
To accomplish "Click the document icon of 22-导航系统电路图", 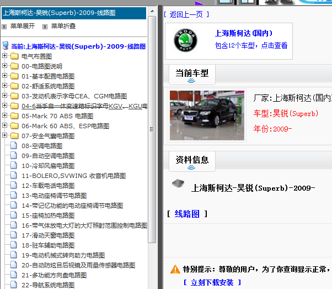I will pyautogui.click(x=14, y=285).
